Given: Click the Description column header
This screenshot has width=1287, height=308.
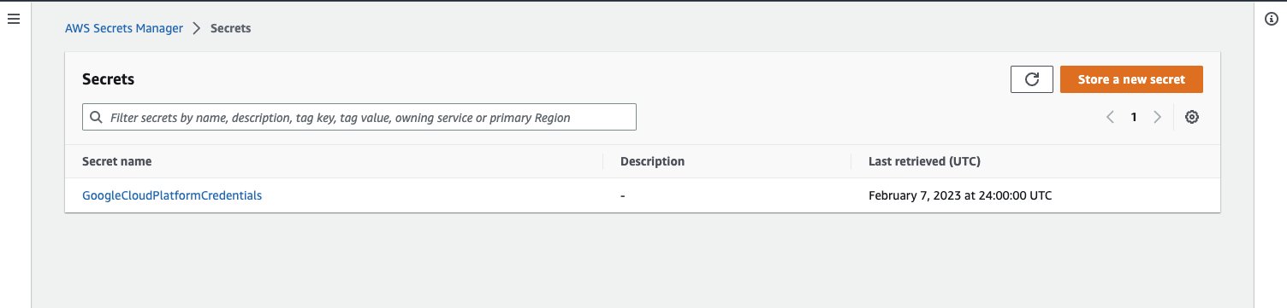Looking at the screenshot, I should click(652, 161).
